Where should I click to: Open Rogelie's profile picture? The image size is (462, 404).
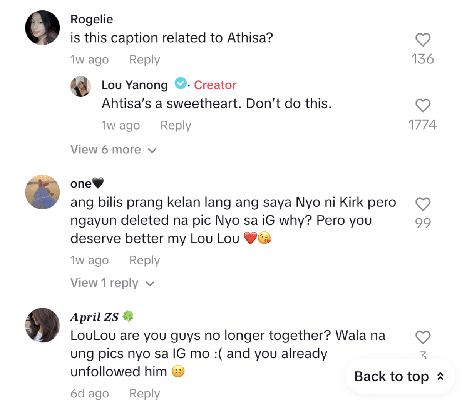[x=42, y=27]
